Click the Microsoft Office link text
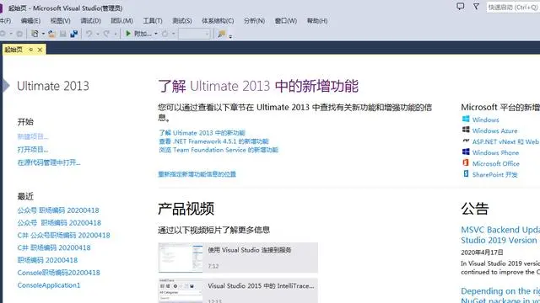The image size is (540, 303). click(x=496, y=163)
